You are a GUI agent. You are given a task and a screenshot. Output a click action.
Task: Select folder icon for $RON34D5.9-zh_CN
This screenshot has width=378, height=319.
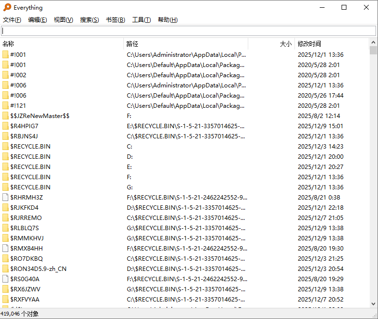tap(5, 269)
